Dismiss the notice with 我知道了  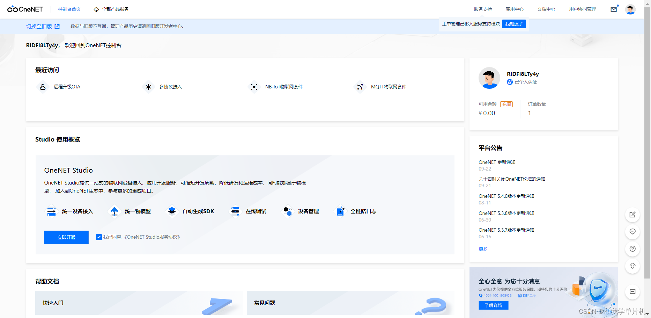point(514,24)
